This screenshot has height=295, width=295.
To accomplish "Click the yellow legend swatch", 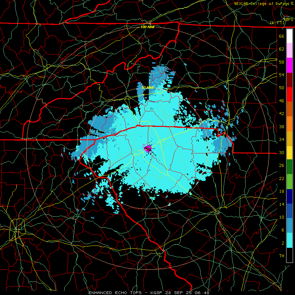I will point(289,152).
